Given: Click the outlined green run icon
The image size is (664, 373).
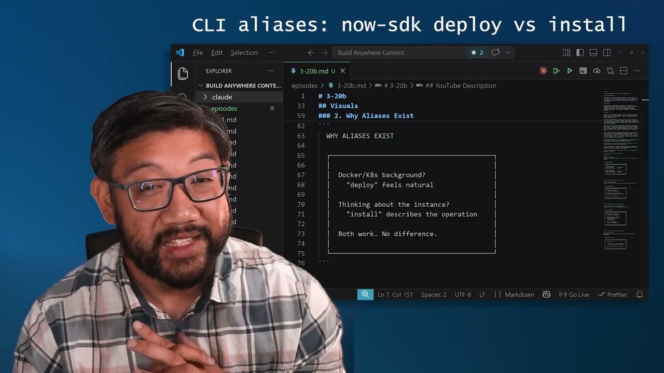Looking at the screenshot, I should (x=556, y=71).
